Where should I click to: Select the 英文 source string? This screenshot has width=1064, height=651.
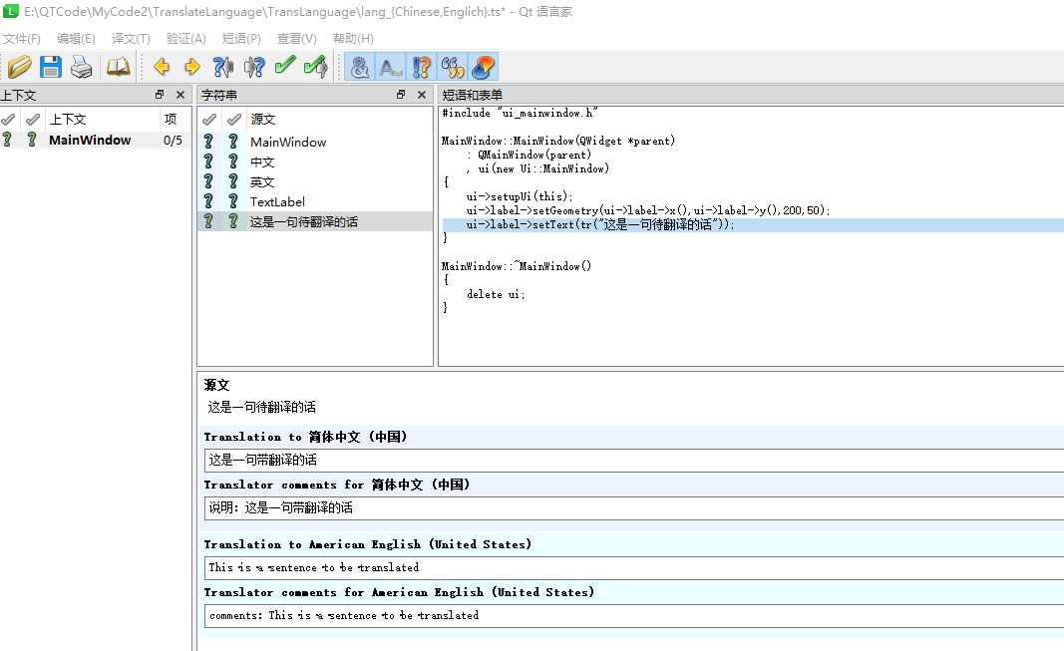[315, 181]
